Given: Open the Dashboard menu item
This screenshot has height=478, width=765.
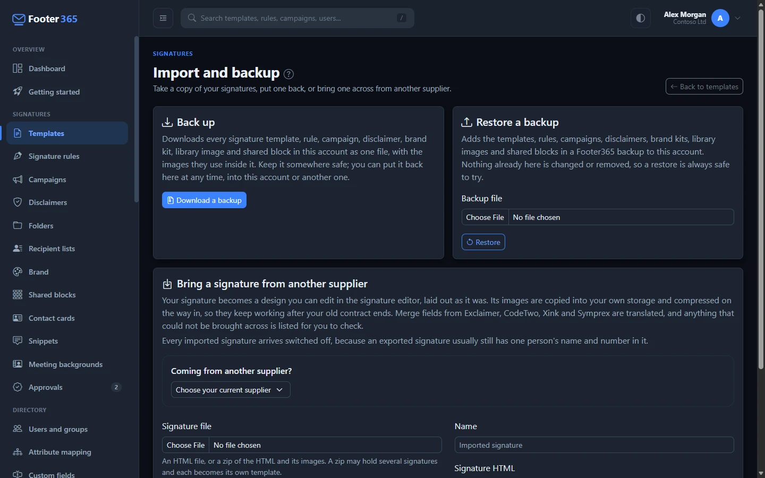Looking at the screenshot, I should (x=67, y=69).
